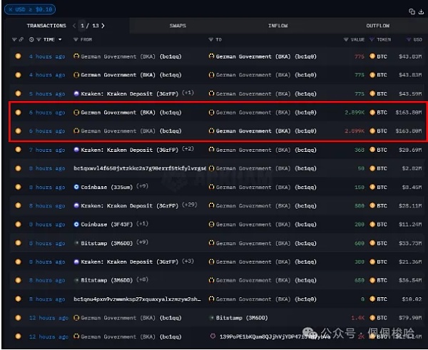
Task: Click the filter icon beside FROM header
Action: click(76, 39)
